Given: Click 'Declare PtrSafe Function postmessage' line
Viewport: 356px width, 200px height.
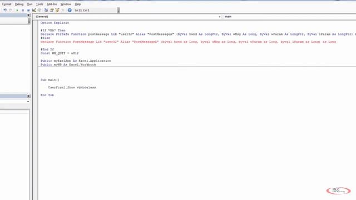Looking at the screenshot, I should point(198,34).
